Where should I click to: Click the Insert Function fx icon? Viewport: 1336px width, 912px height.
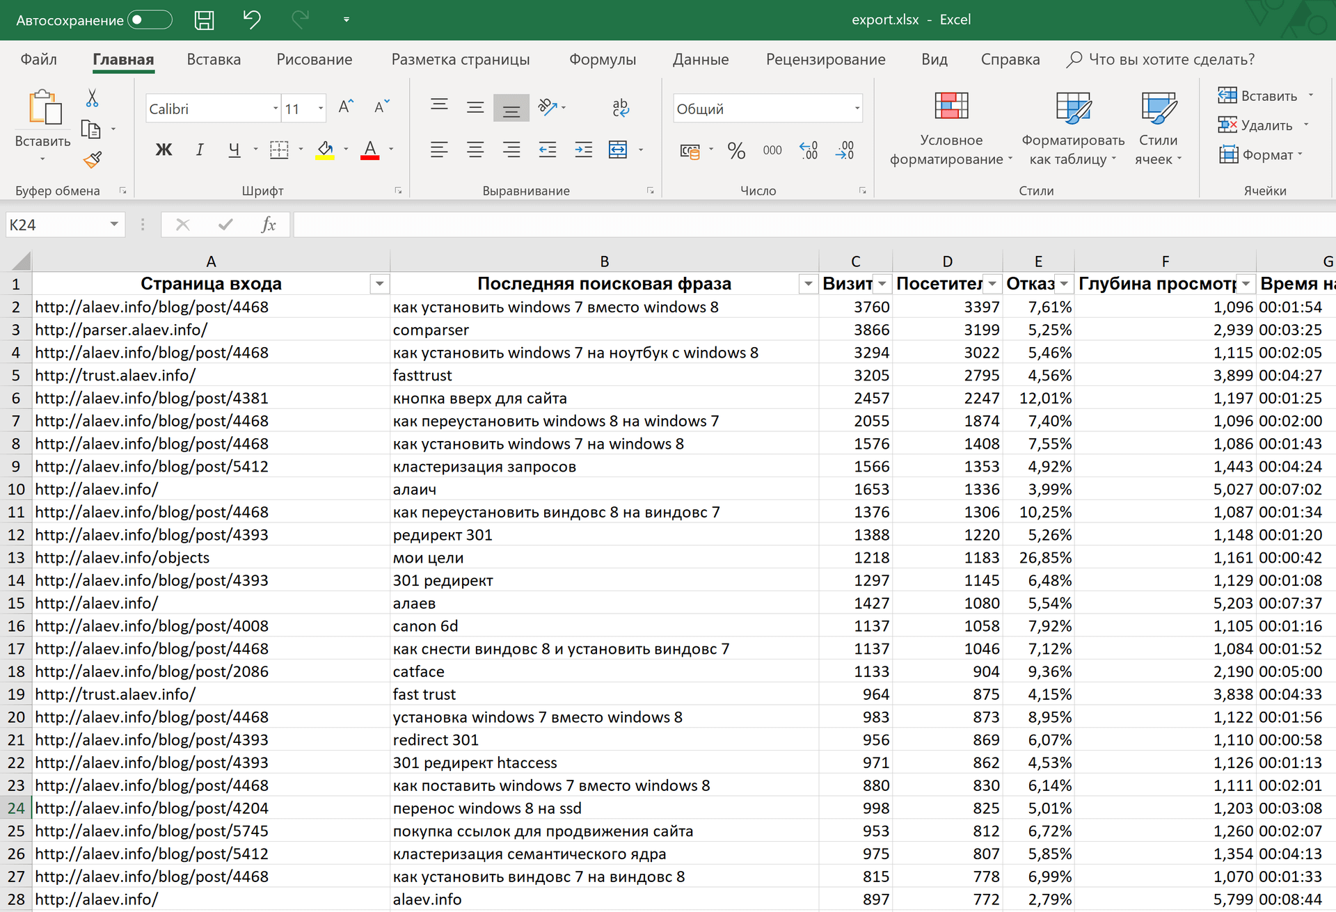(269, 225)
